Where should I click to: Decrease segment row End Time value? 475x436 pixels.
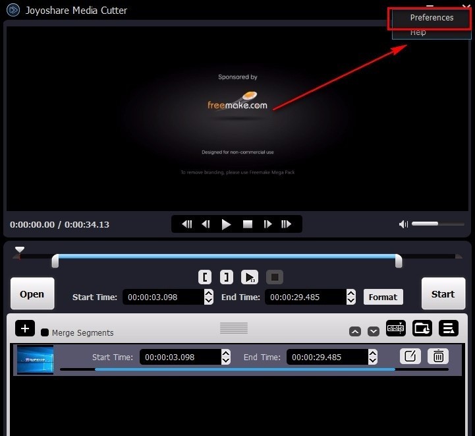[x=373, y=361]
